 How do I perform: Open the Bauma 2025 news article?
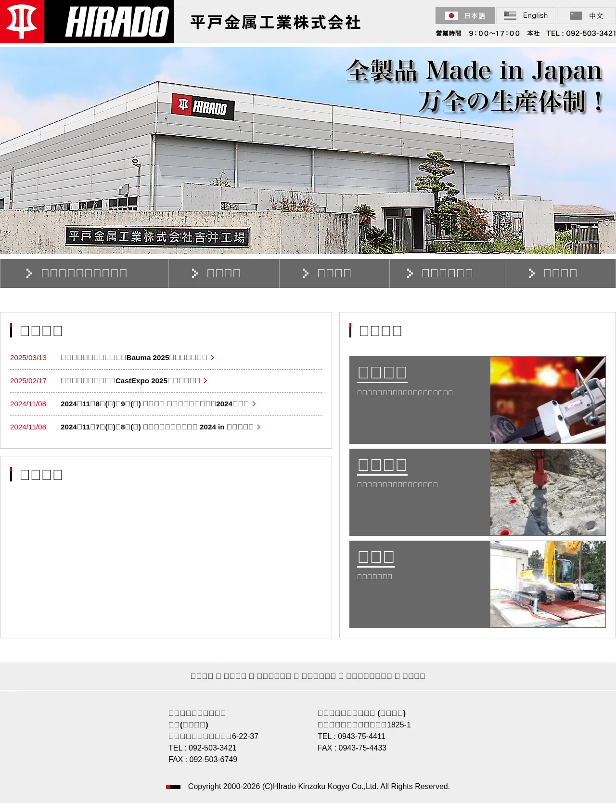pyautogui.click(x=134, y=358)
